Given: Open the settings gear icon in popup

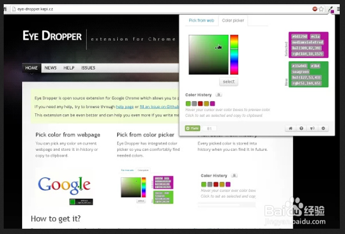Looking at the screenshot, I should tap(323, 128).
